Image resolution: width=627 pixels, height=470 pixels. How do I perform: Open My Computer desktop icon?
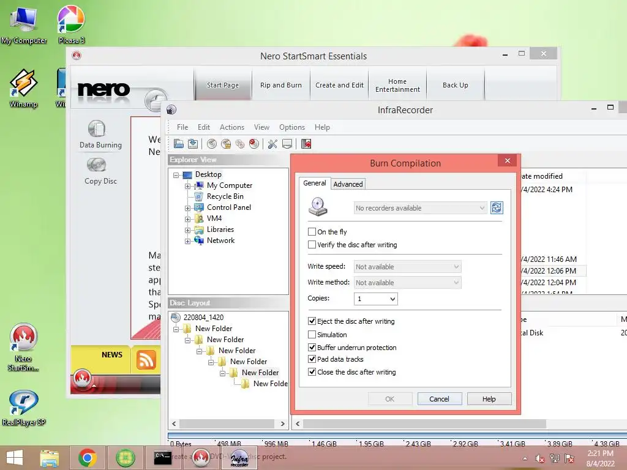[24, 24]
